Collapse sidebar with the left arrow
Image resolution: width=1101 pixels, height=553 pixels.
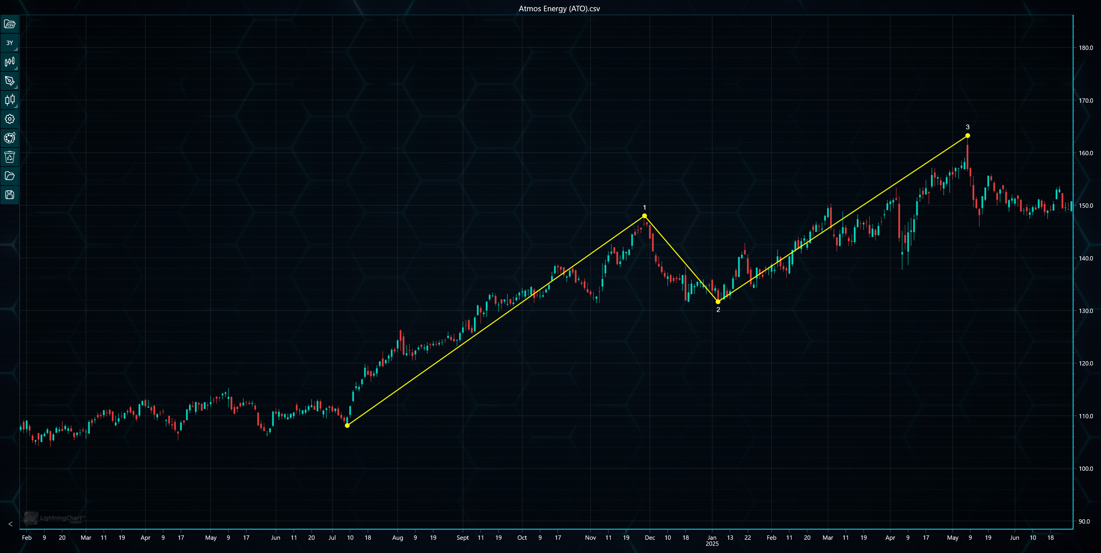(x=10, y=524)
